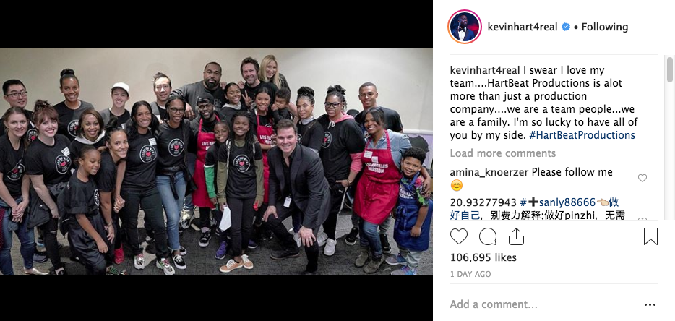Open kevinhart4real username in header
675x321 pixels.
click(523, 27)
